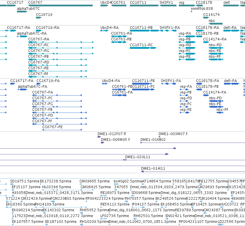
Task: Click transcript CG6767-RB
Action: pyautogui.click(x=38, y=57)
